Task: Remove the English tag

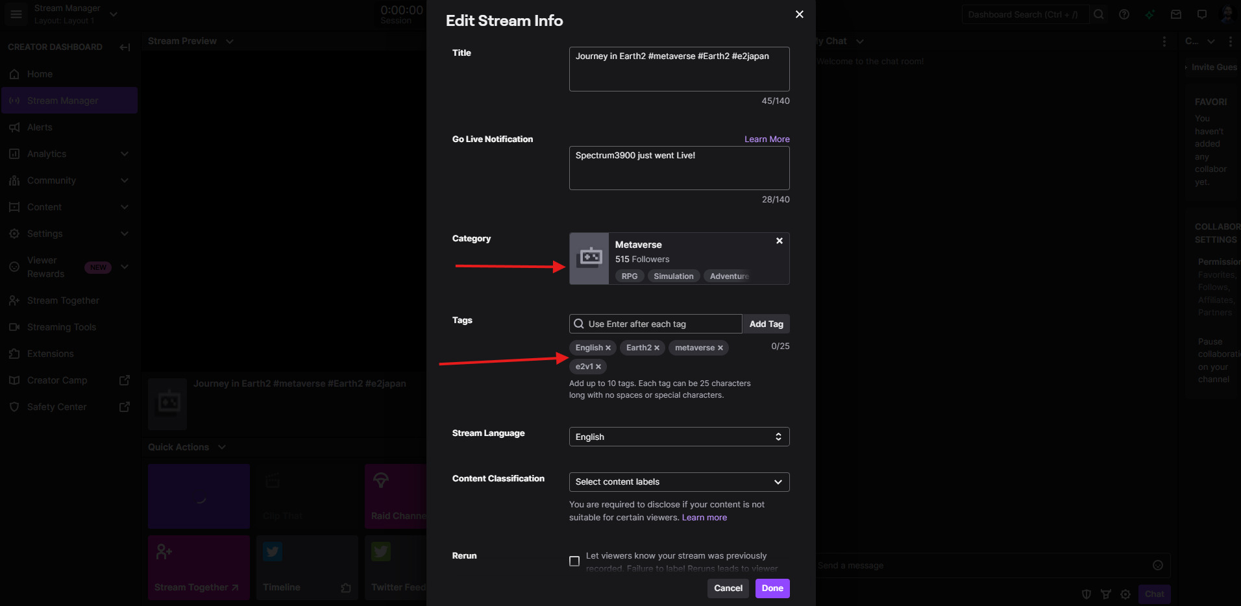Action: [x=608, y=348]
